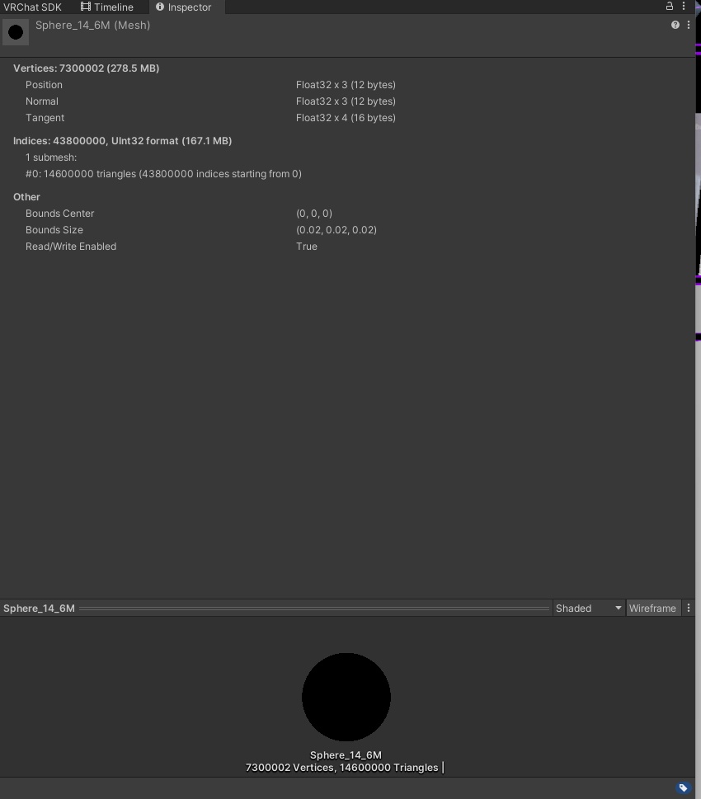Open mesh help reference icon
Screen dimensions: 701x799
click(x=675, y=25)
